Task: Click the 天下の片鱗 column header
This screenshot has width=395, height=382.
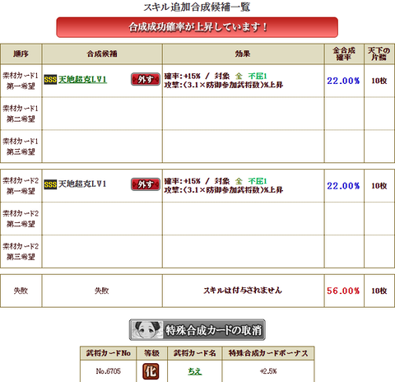Action: (x=379, y=54)
